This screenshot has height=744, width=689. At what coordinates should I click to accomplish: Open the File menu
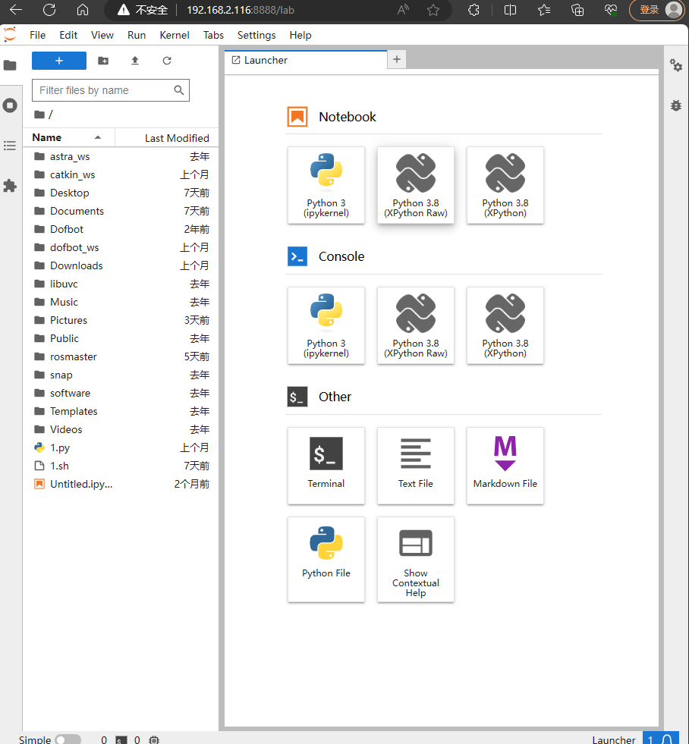point(37,35)
